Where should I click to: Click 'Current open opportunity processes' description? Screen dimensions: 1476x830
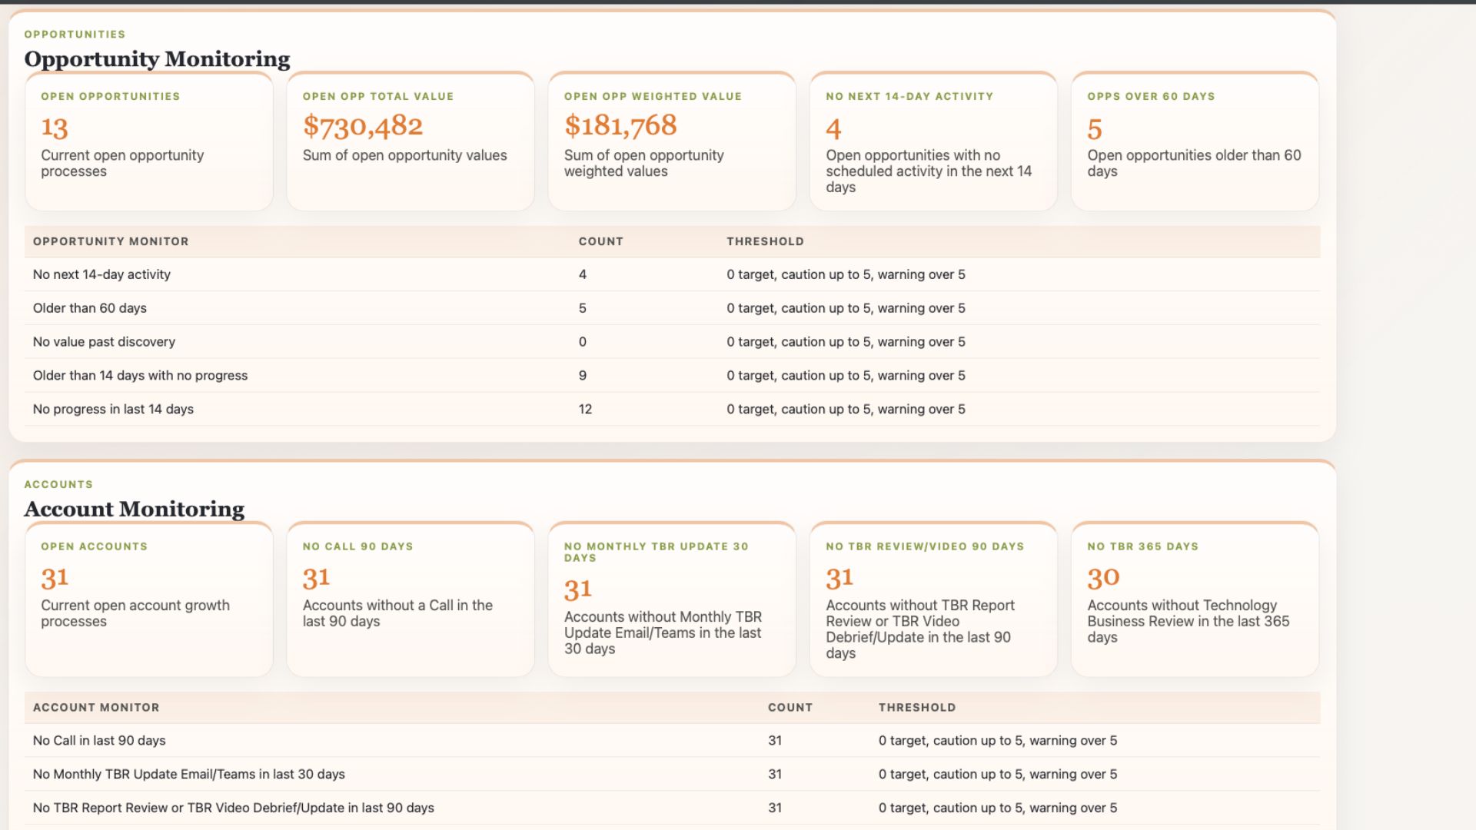click(122, 163)
